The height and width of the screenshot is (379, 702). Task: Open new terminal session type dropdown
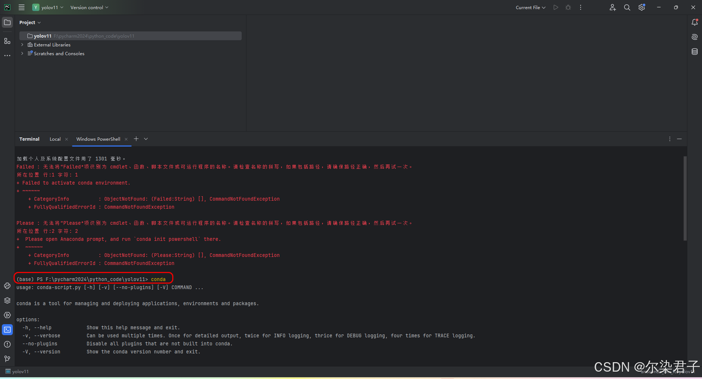[x=146, y=139]
